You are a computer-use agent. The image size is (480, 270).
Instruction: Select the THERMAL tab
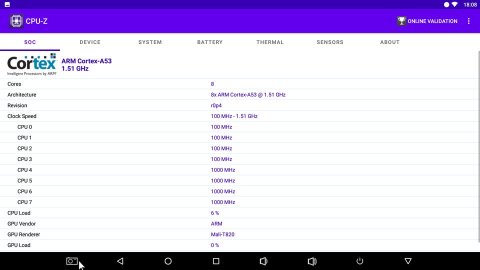[x=270, y=42]
